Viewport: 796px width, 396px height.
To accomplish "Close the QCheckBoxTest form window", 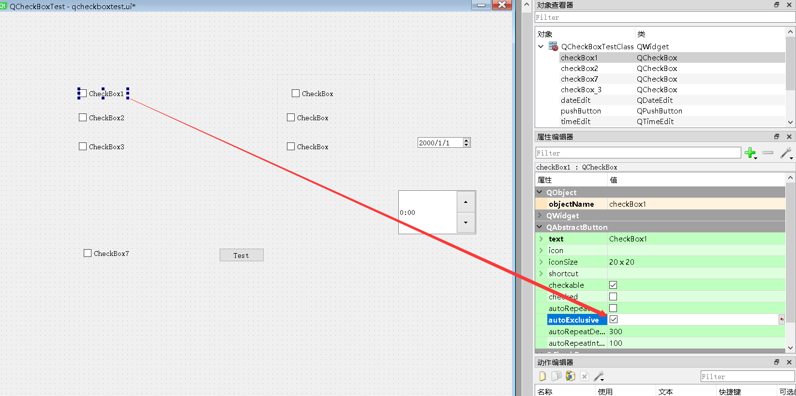I will tap(502, 5).
